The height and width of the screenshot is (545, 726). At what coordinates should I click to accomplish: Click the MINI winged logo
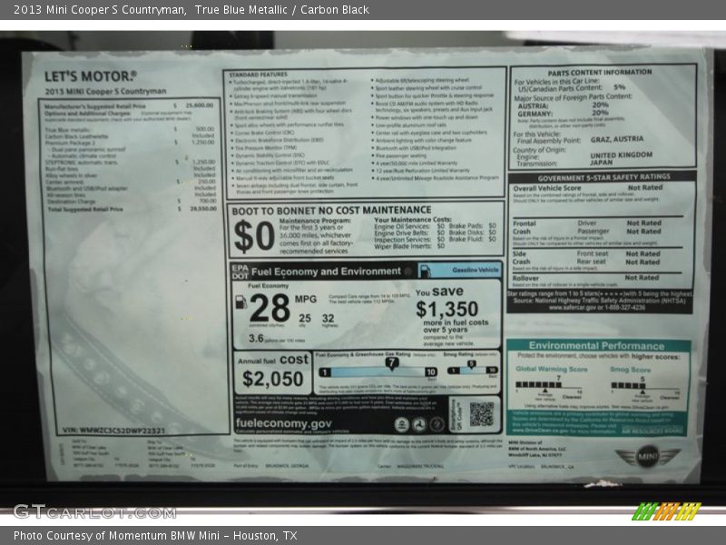click(x=648, y=457)
